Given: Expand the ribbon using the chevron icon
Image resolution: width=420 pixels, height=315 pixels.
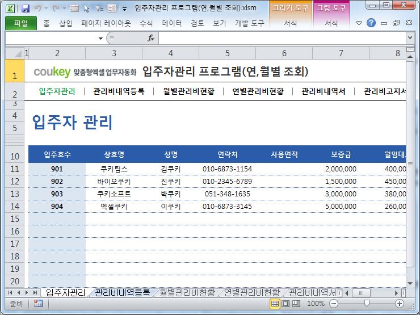Looking at the screenshot, I should (x=359, y=23).
